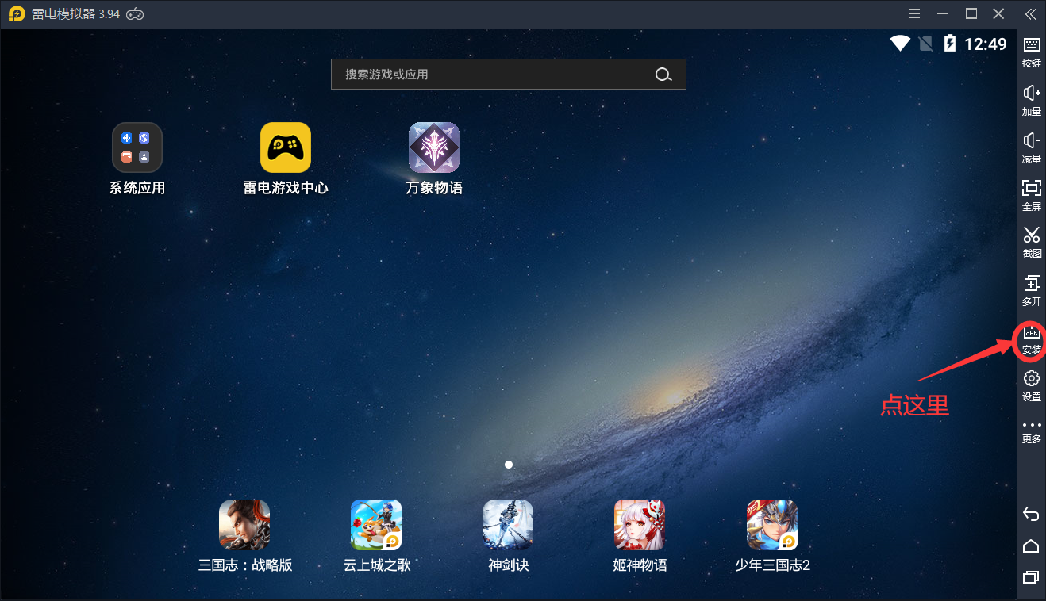
Task: Open the 系统应用 folder
Action: [137, 159]
